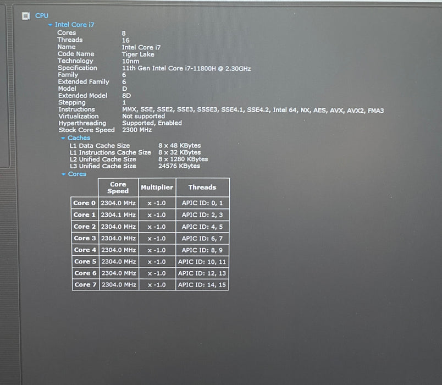Collapse the Caches section arrow

click(63, 138)
